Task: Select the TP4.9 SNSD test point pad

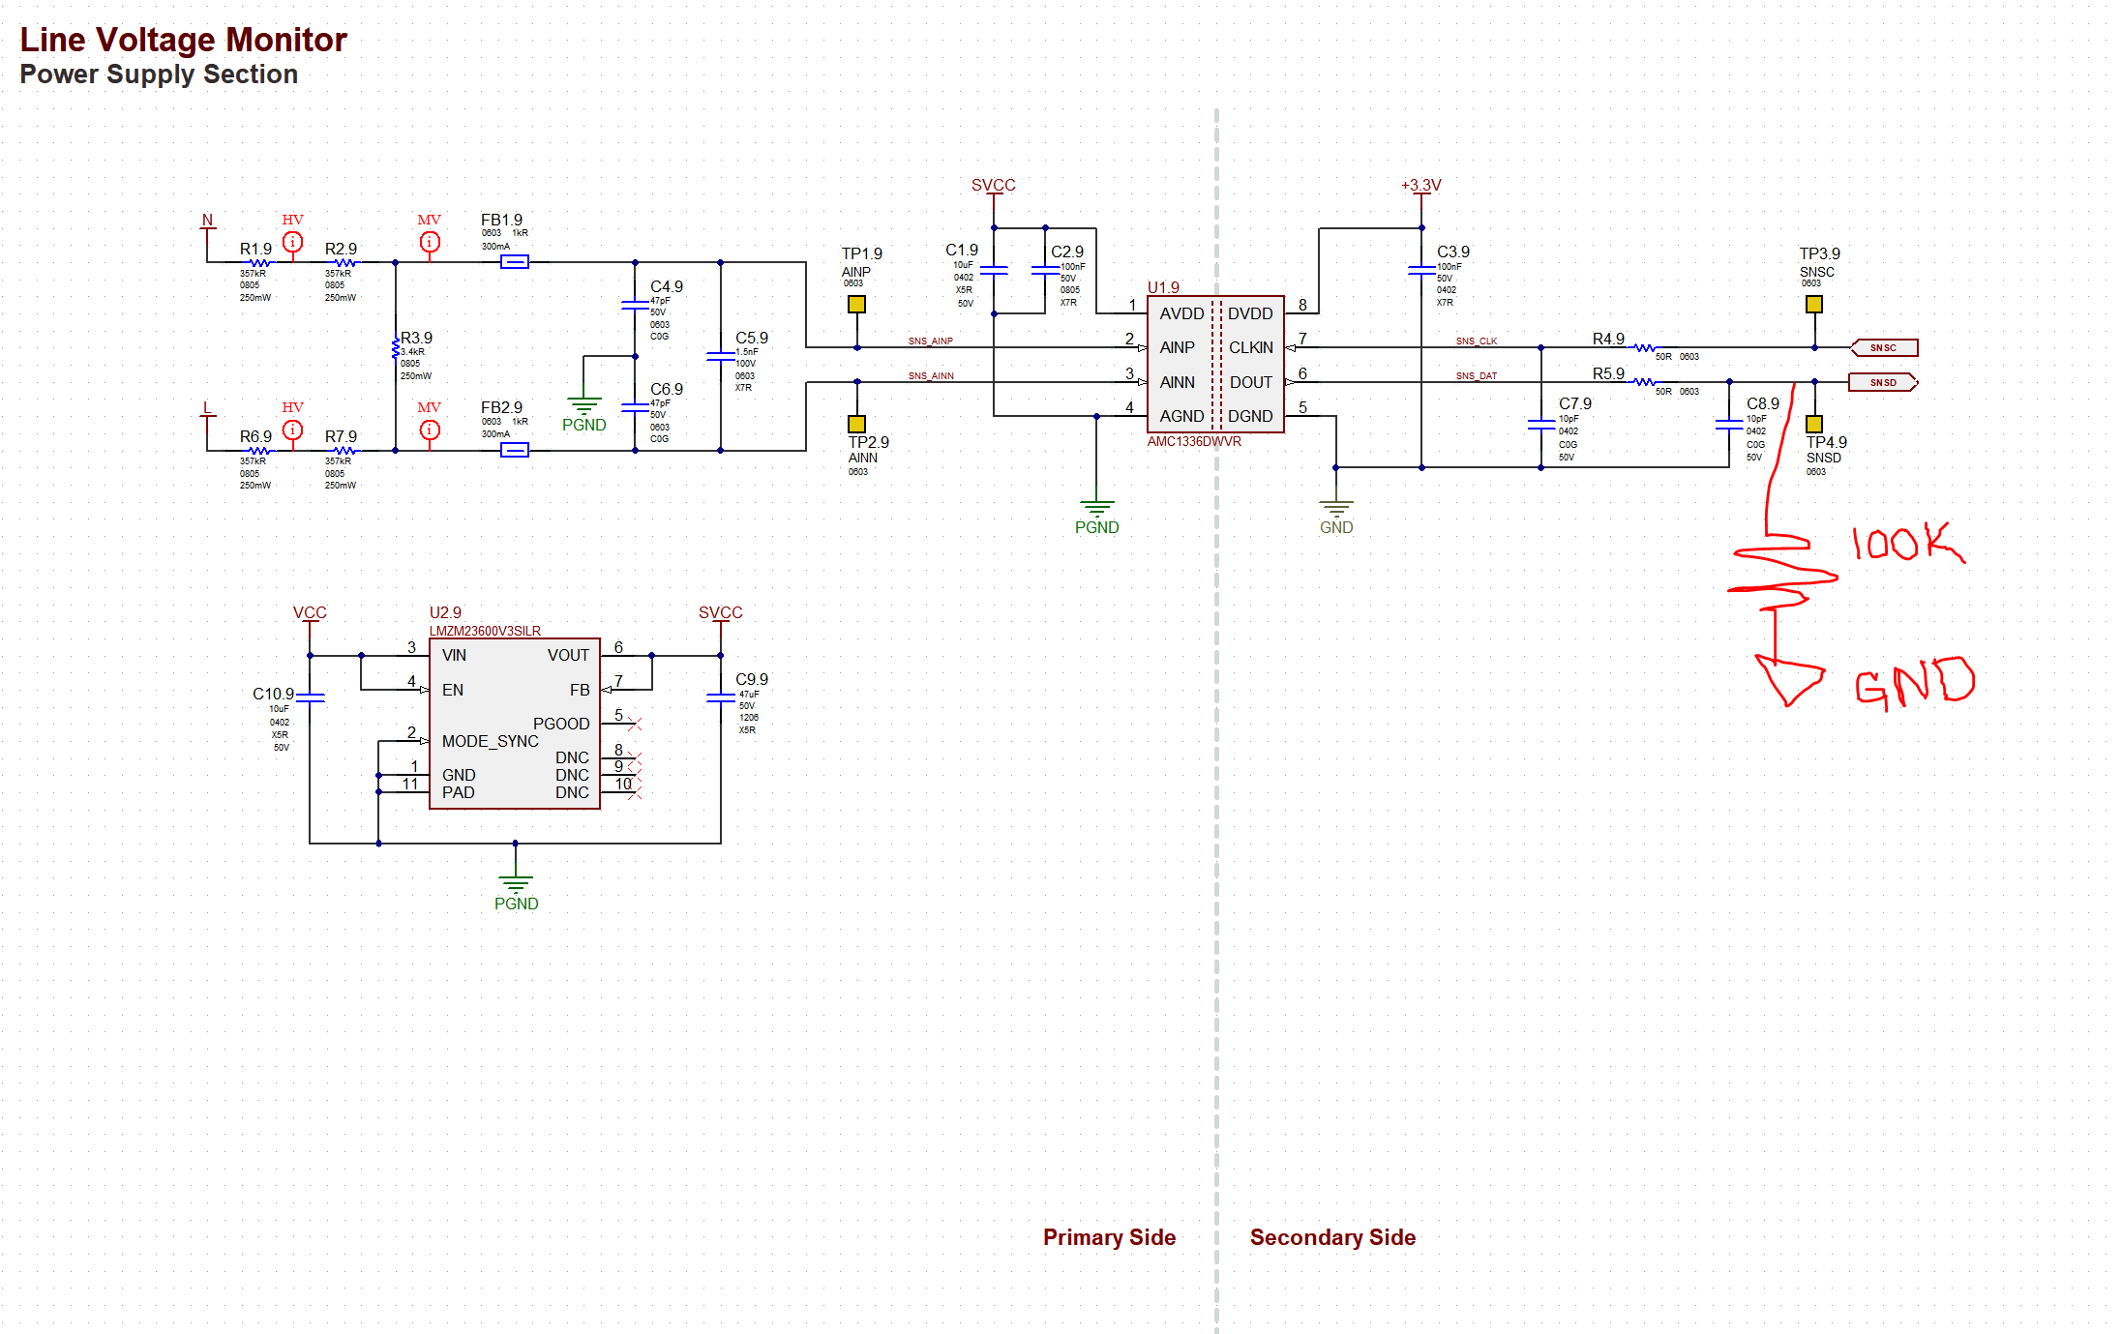Action: point(1814,424)
